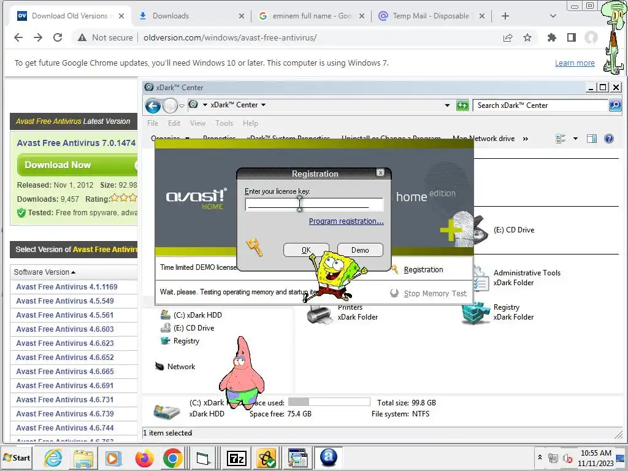Open the Edit menu in xDark Center
Screen dimensions: 628x471
click(x=174, y=123)
